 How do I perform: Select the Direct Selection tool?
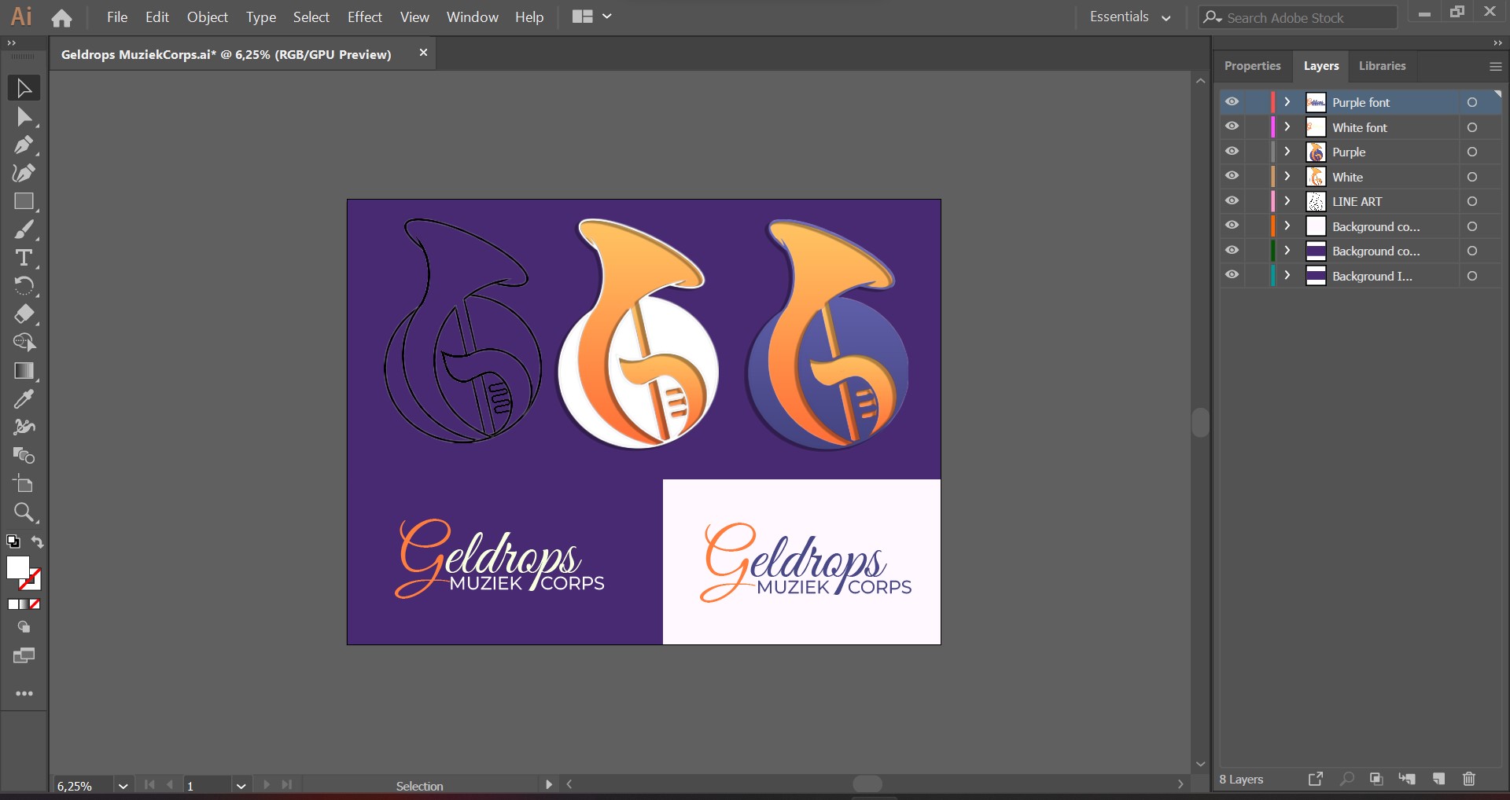[x=23, y=117]
